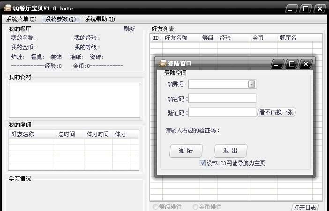This screenshot has width=329, height=211.
Task: Click the 我的等级 label
Action: click(x=86, y=47)
